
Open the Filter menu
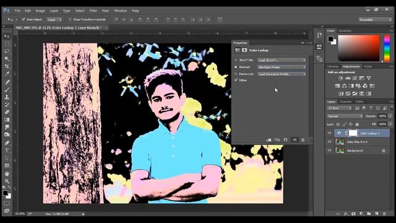point(93,11)
